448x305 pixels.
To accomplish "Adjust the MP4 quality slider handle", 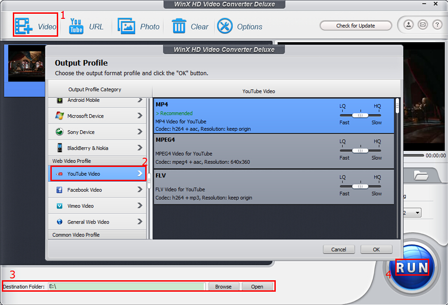I will click(x=361, y=115).
